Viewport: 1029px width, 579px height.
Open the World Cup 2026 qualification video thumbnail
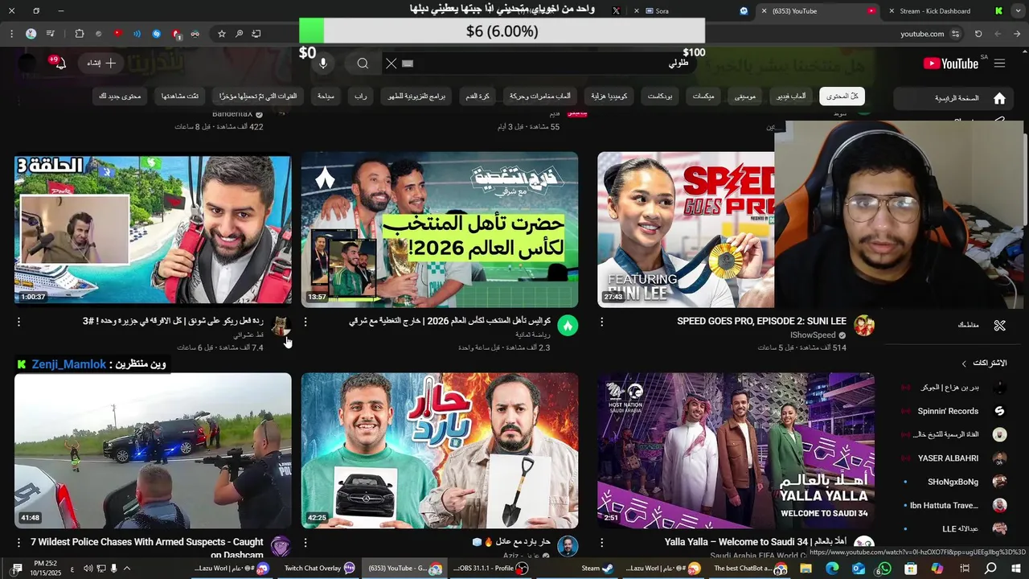440,230
